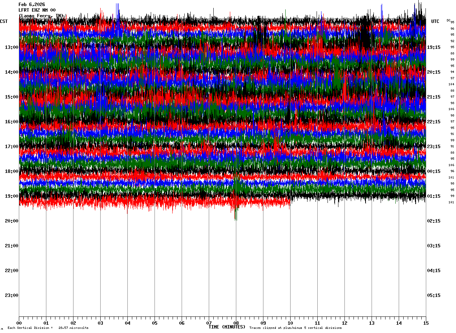Click minute 11 on the time axis
The image size is (456, 333).
click(x=317, y=323)
